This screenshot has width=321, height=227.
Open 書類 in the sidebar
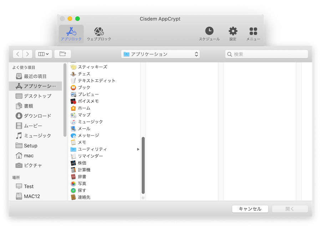(x=35, y=106)
